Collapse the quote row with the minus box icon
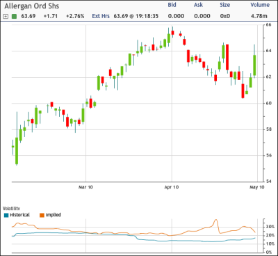 point(6,16)
